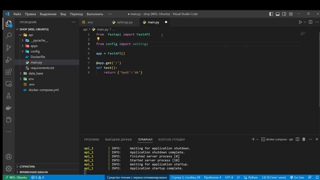Toggle secondary side bar layout icon

284,14
